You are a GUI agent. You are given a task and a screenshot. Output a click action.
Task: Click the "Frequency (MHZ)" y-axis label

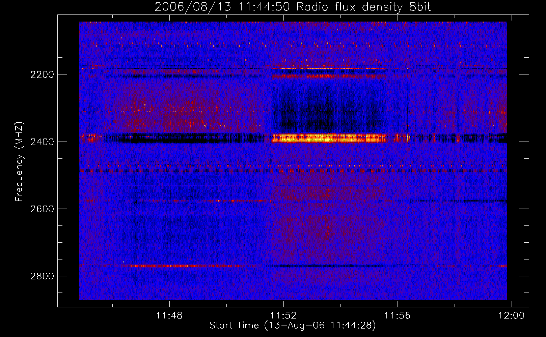tap(20, 162)
